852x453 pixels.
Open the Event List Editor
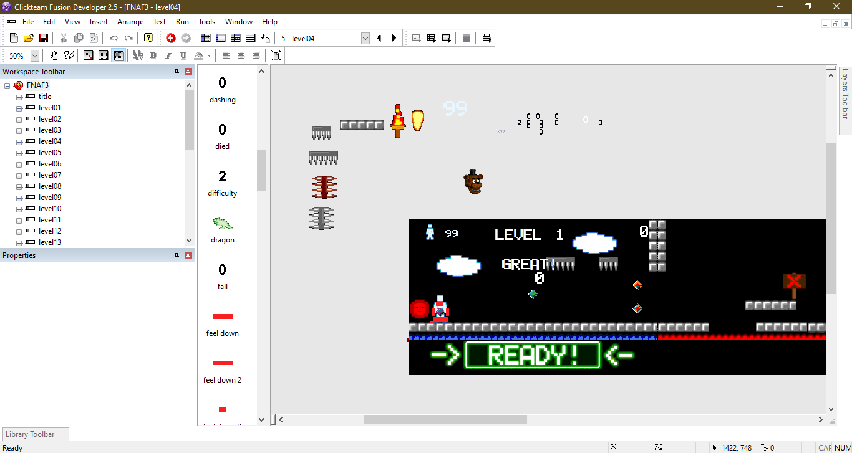pyautogui.click(x=251, y=38)
